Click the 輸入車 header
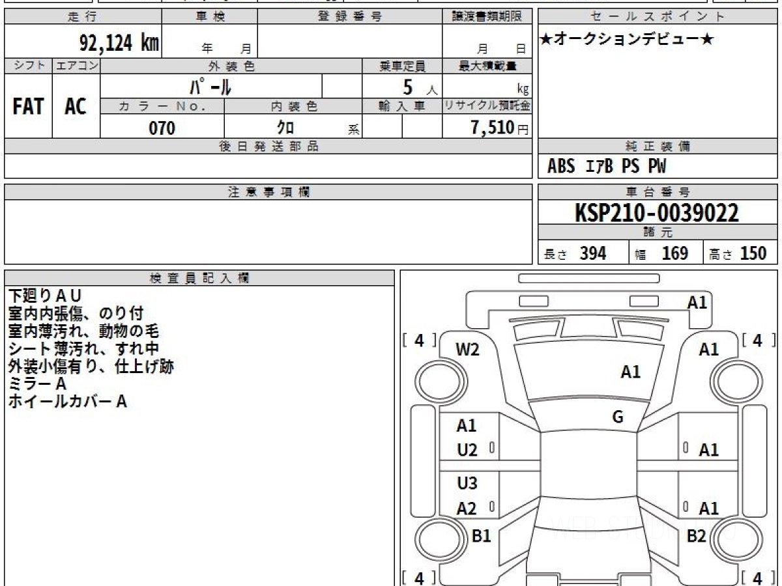 (402, 106)
